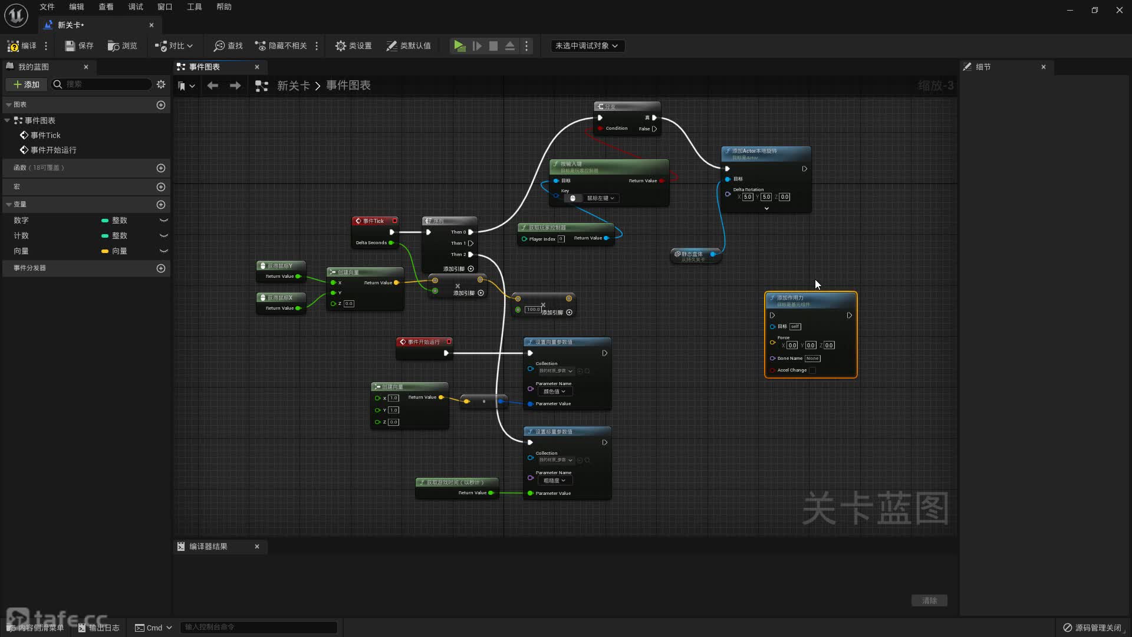The height and width of the screenshot is (637, 1132).
Task: Click the 计数 variable type color pill
Action: coord(105,235)
